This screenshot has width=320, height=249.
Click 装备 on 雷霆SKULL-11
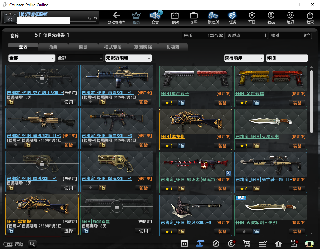click(143, 102)
